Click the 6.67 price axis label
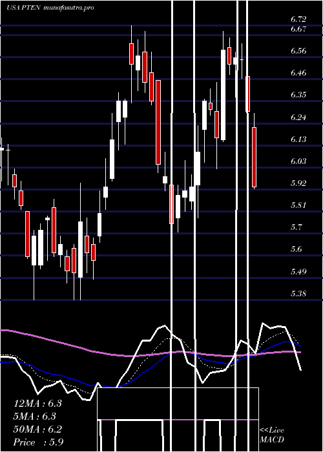 click(298, 29)
